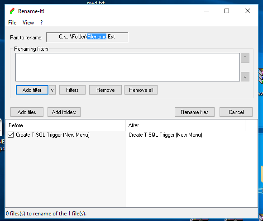This screenshot has width=263, height=224.
Task: Click the Add folders button
Action: point(64,112)
